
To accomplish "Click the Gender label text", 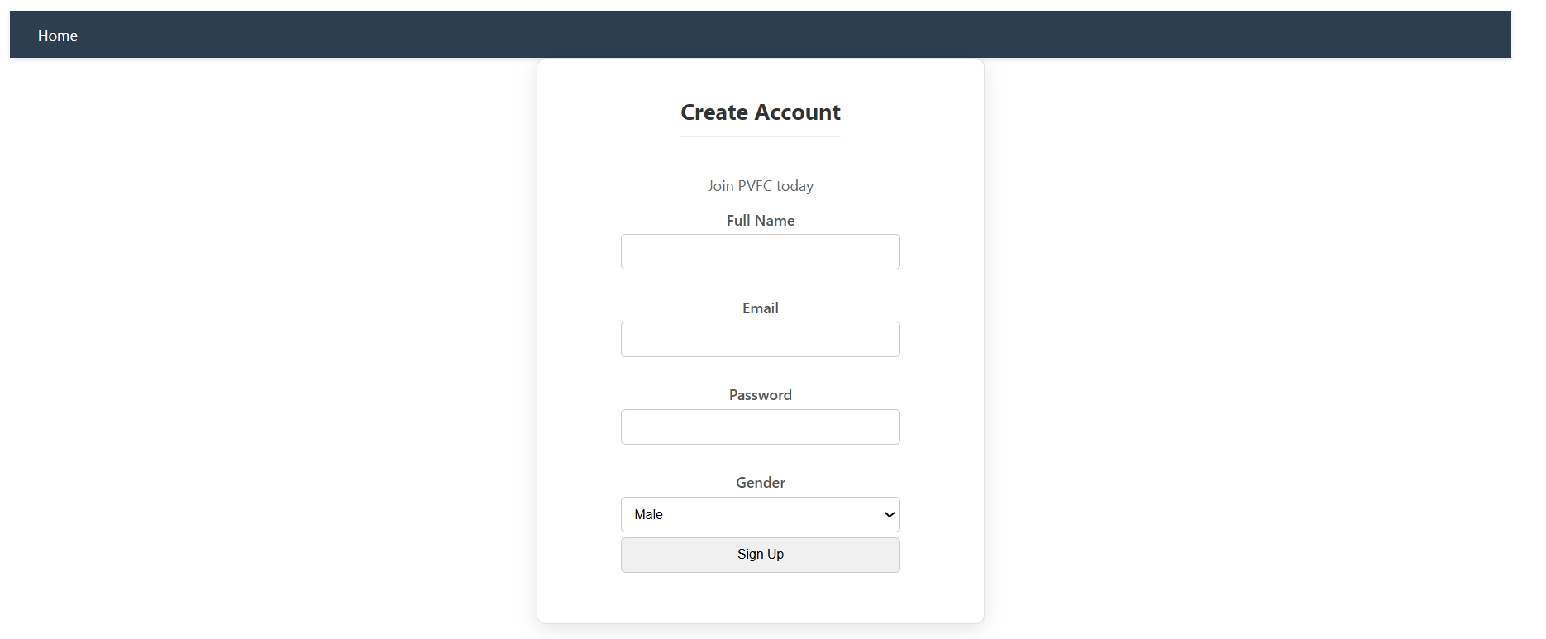I will click(760, 483).
